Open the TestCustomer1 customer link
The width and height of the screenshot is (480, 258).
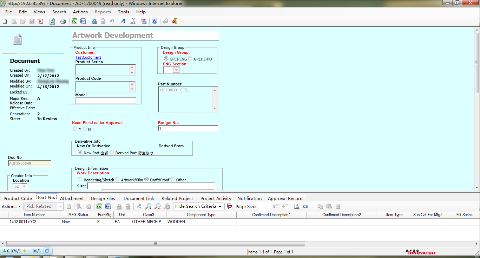pyautogui.click(x=88, y=57)
